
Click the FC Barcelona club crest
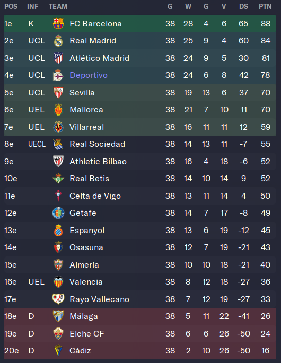[x=58, y=24]
